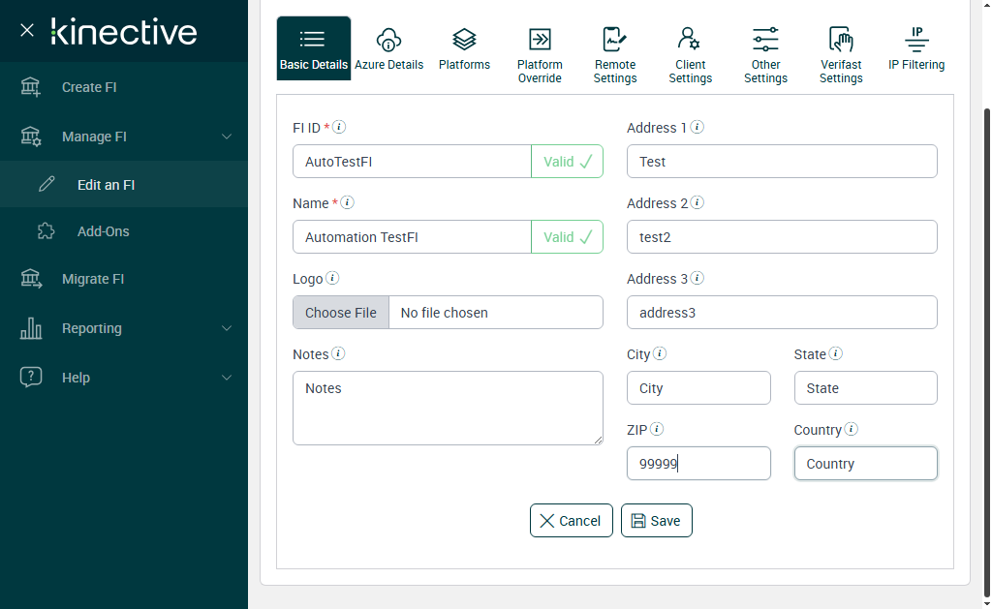Screen dimensions: 992x609
Task: Click the ZIP info icon
Action: pyautogui.click(x=657, y=429)
